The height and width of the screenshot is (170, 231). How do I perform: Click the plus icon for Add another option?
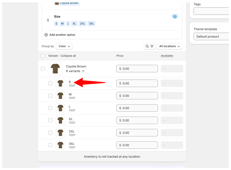coord(46,35)
